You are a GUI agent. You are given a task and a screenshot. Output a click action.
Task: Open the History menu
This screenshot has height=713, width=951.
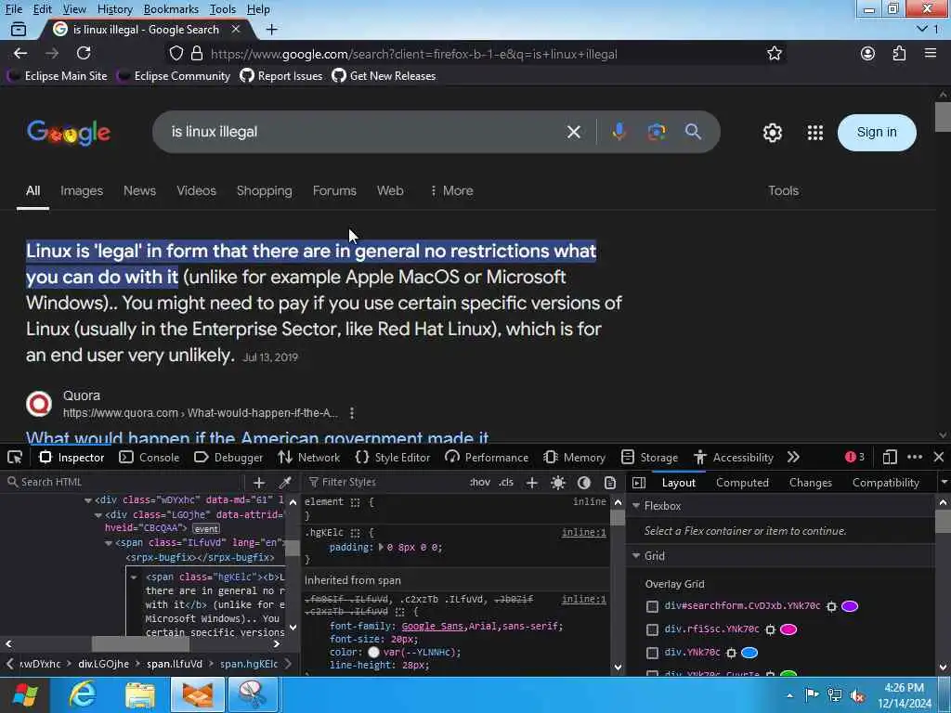point(114,9)
